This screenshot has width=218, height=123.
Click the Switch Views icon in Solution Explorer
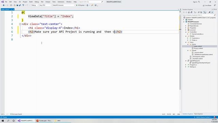click(x=191, y=12)
